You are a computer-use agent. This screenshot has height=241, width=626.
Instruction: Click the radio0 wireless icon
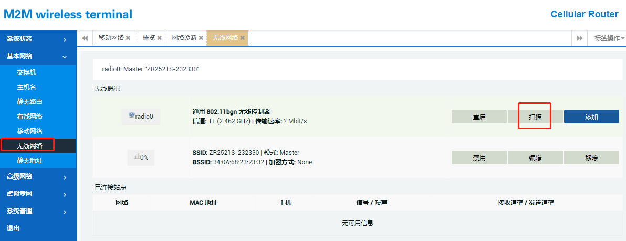(131, 116)
